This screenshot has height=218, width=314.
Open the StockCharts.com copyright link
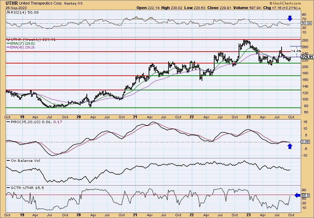(285, 3)
